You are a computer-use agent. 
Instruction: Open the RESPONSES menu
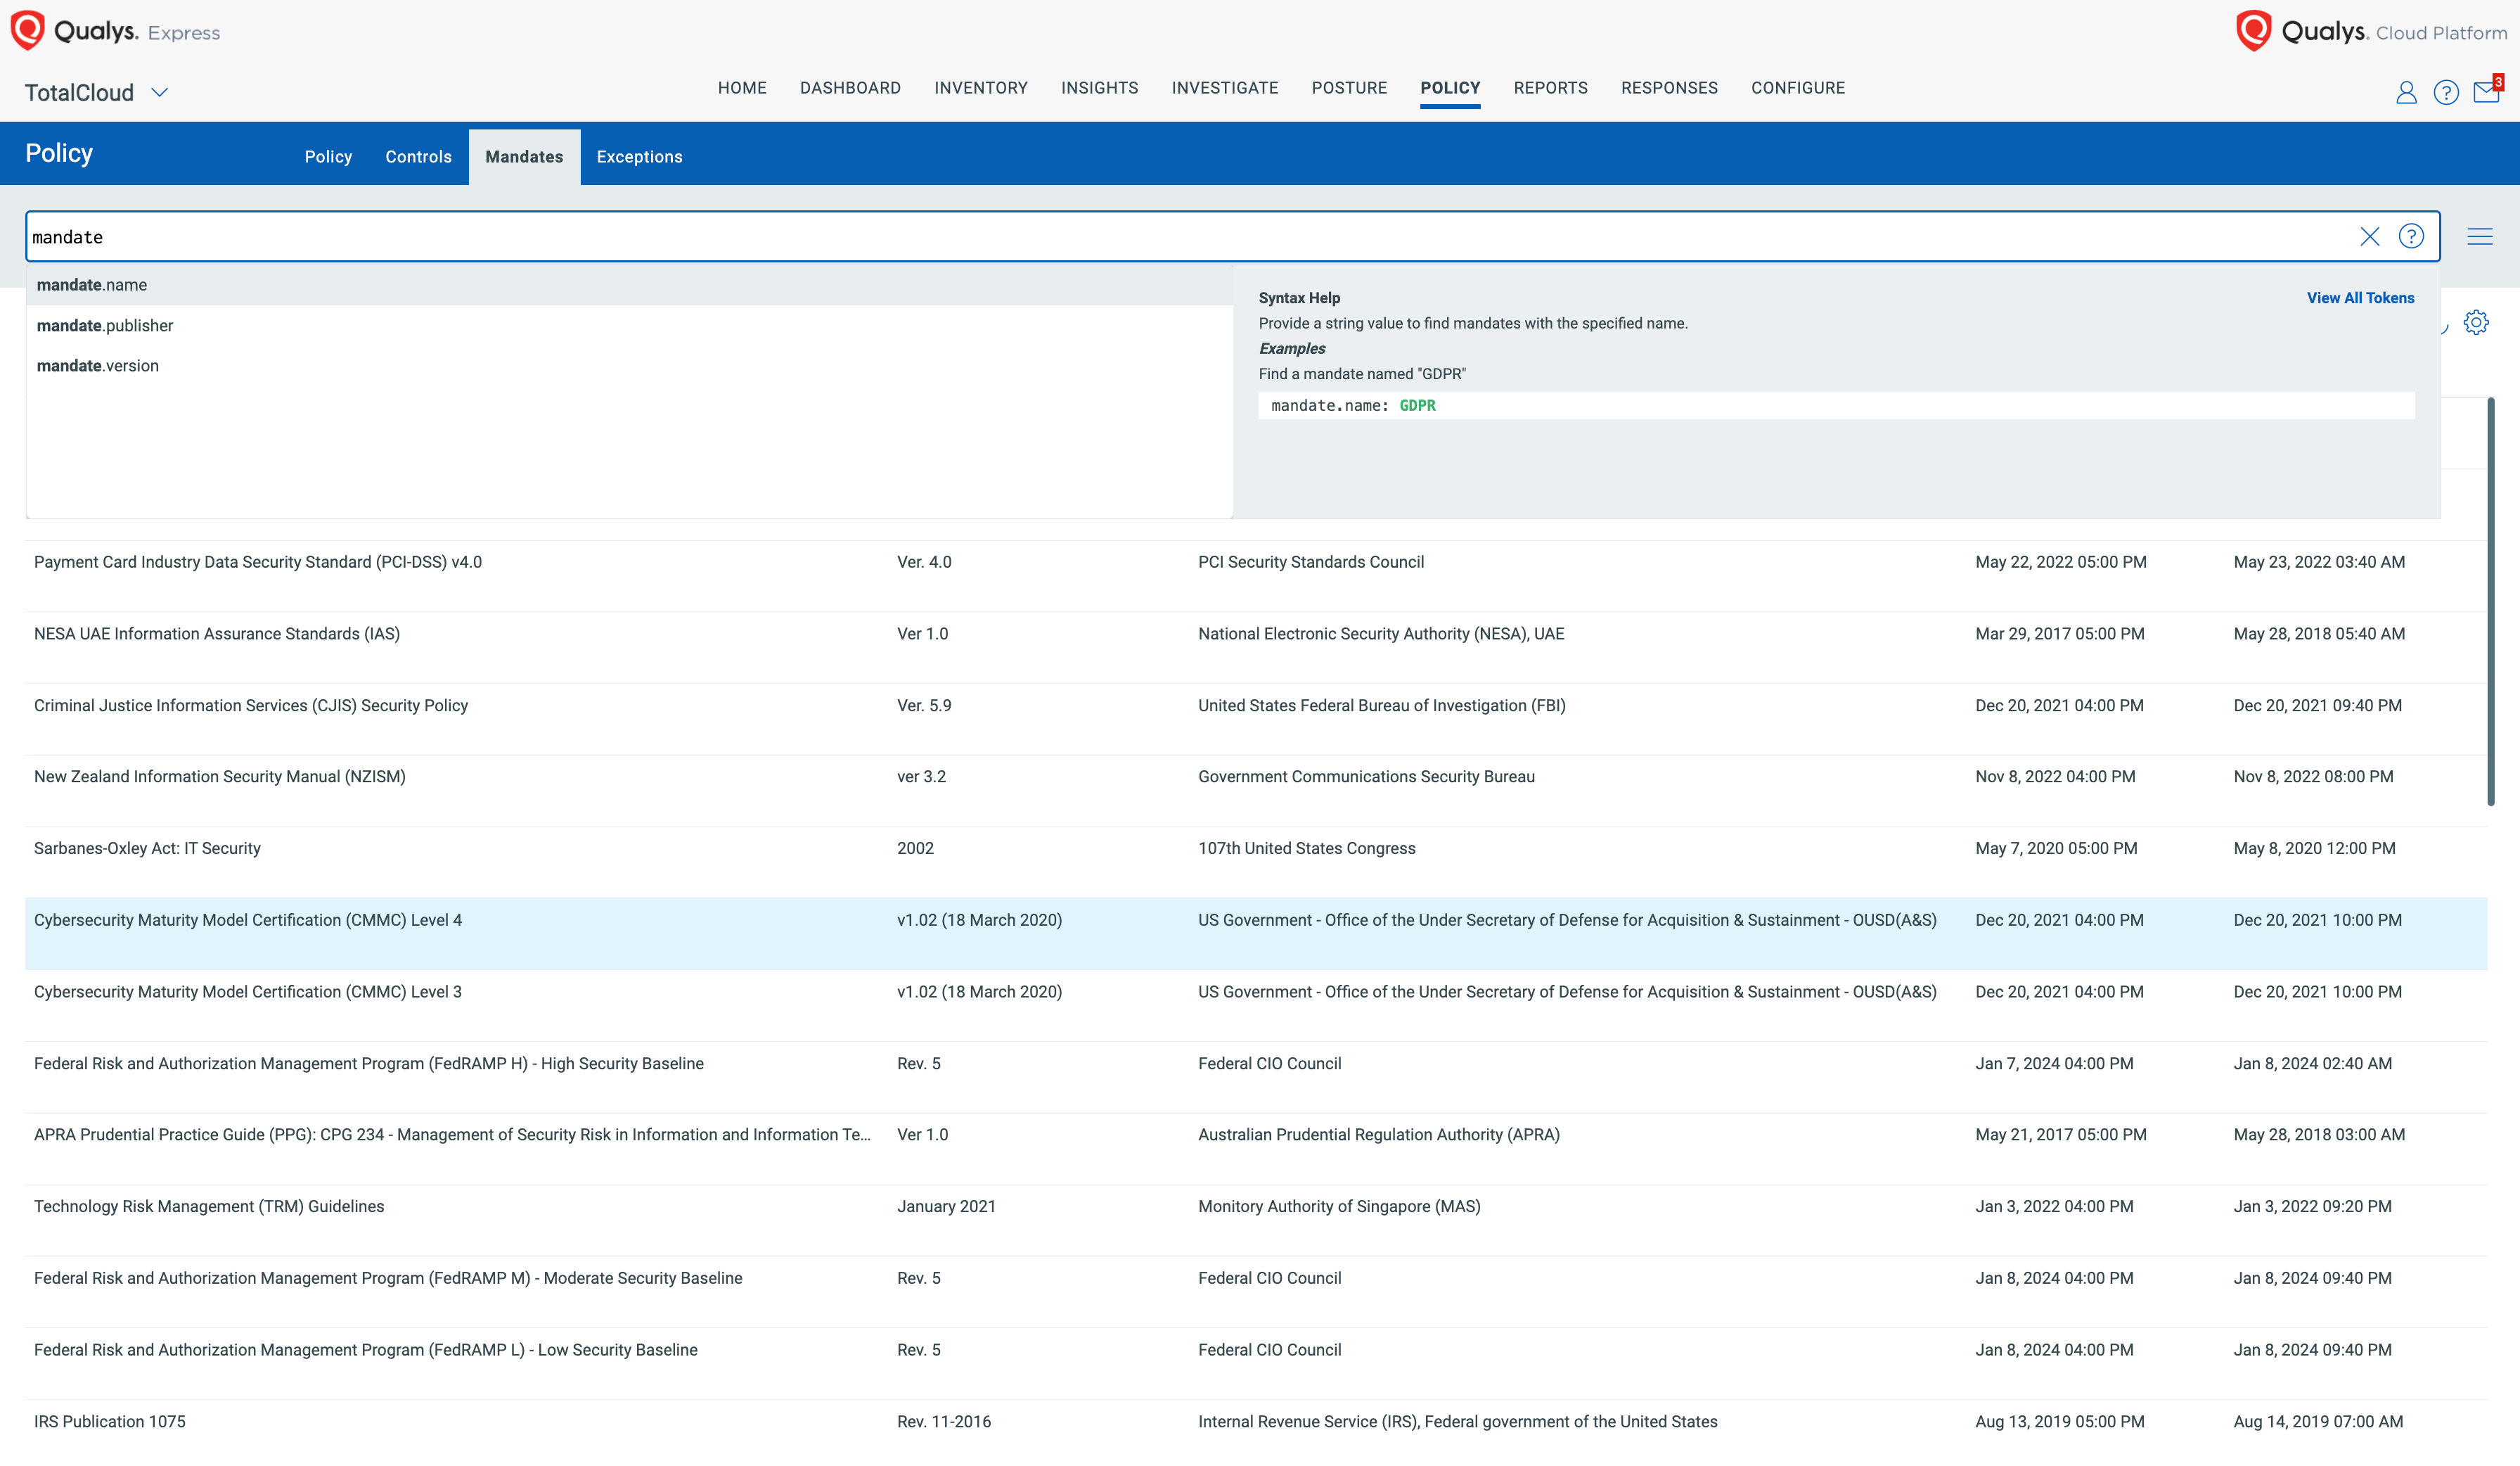tap(1669, 88)
